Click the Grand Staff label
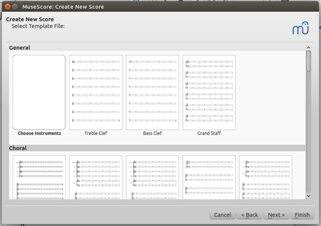Image resolution: width=321 pixels, height=226 pixels. 209,133
